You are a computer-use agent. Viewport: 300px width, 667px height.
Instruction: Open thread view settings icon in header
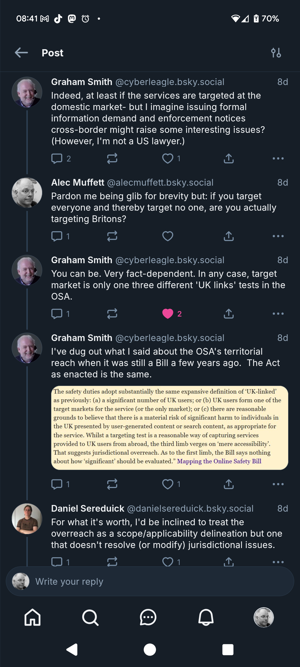(x=276, y=53)
